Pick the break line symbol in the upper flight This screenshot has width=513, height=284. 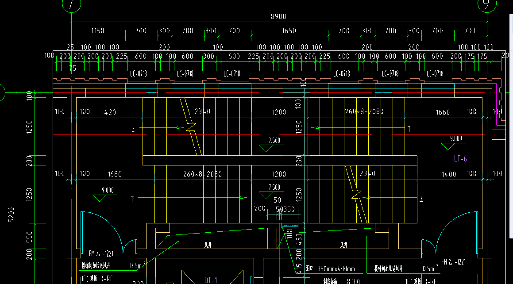[x=191, y=127]
